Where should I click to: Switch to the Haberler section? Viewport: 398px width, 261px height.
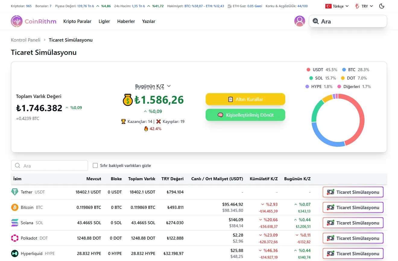126,21
